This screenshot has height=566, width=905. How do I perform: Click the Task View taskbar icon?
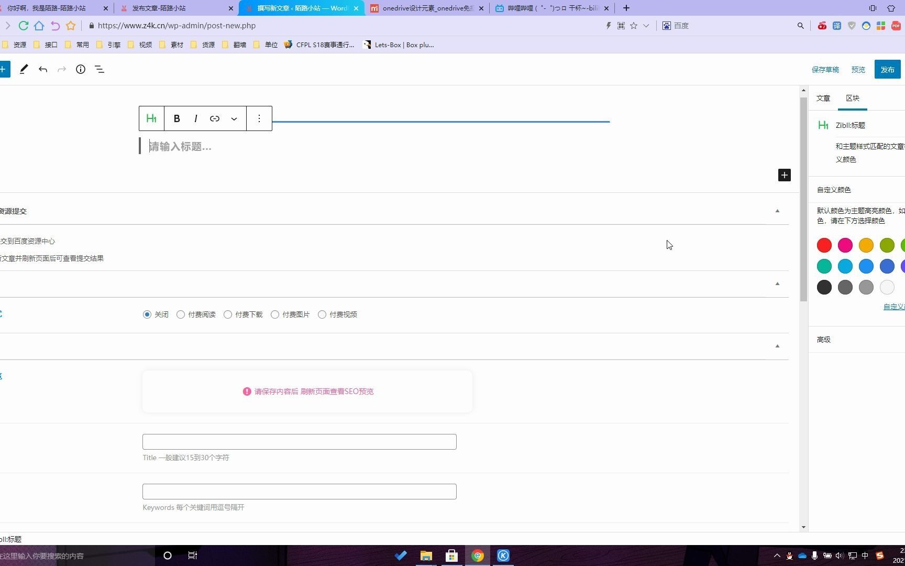pyautogui.click(x=192, y=556)
